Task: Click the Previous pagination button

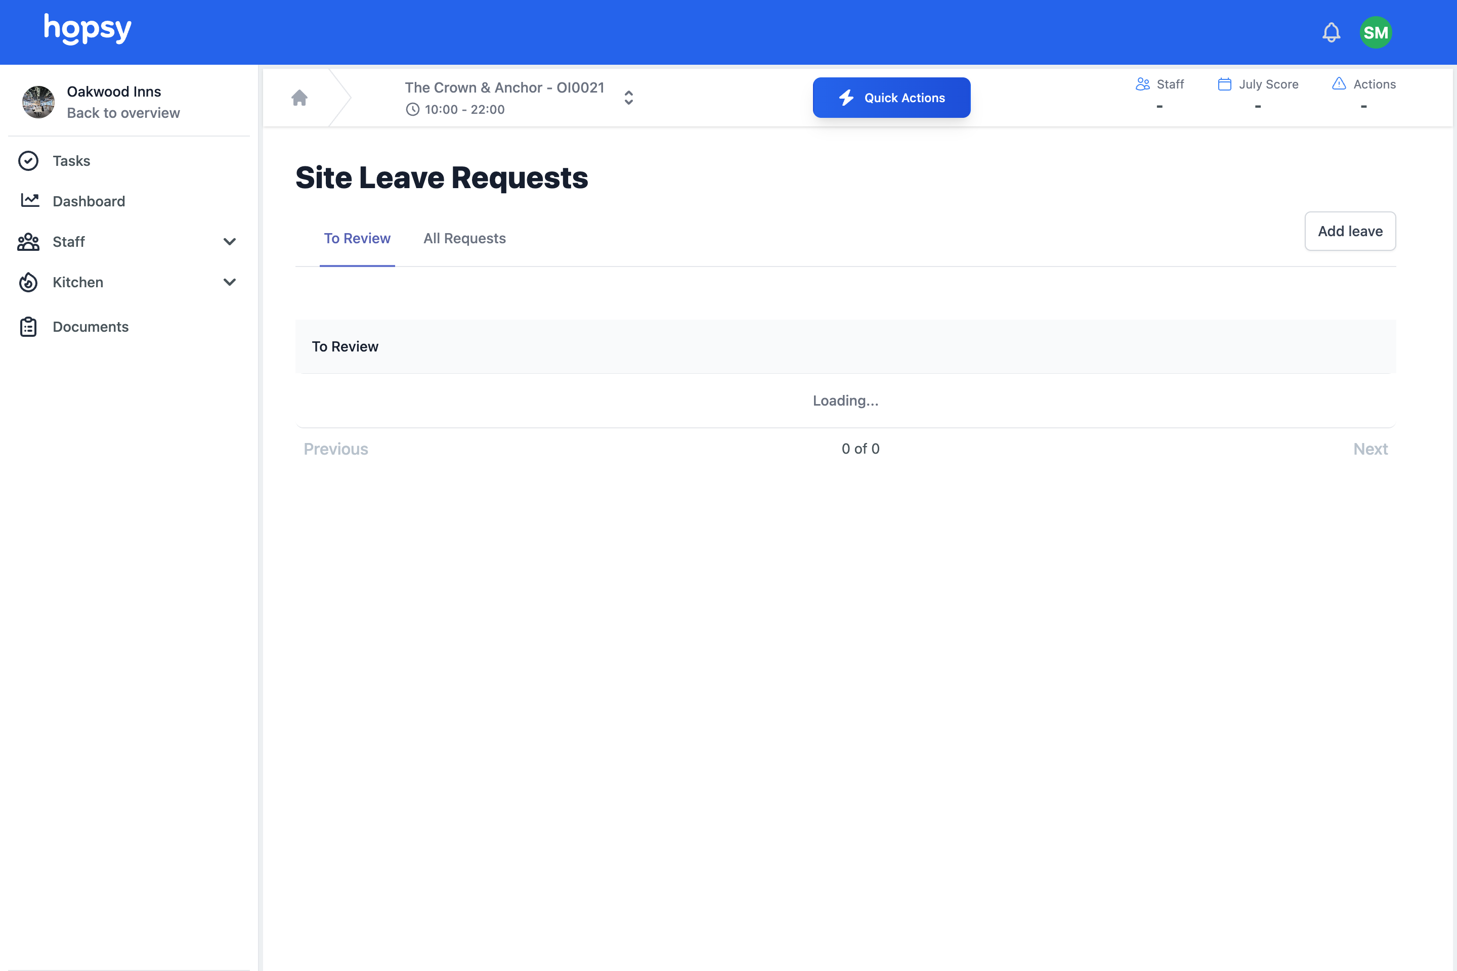Action: [x=336, y=449]
